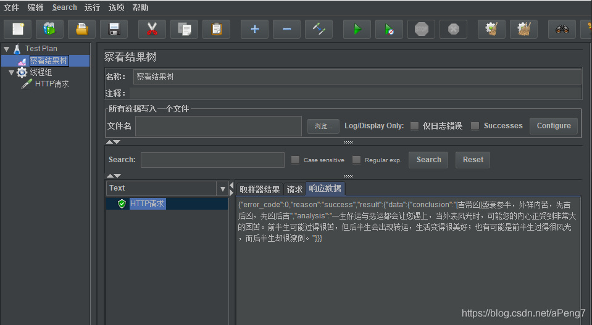Collapse the Test Plan tree node

[6, 49]
